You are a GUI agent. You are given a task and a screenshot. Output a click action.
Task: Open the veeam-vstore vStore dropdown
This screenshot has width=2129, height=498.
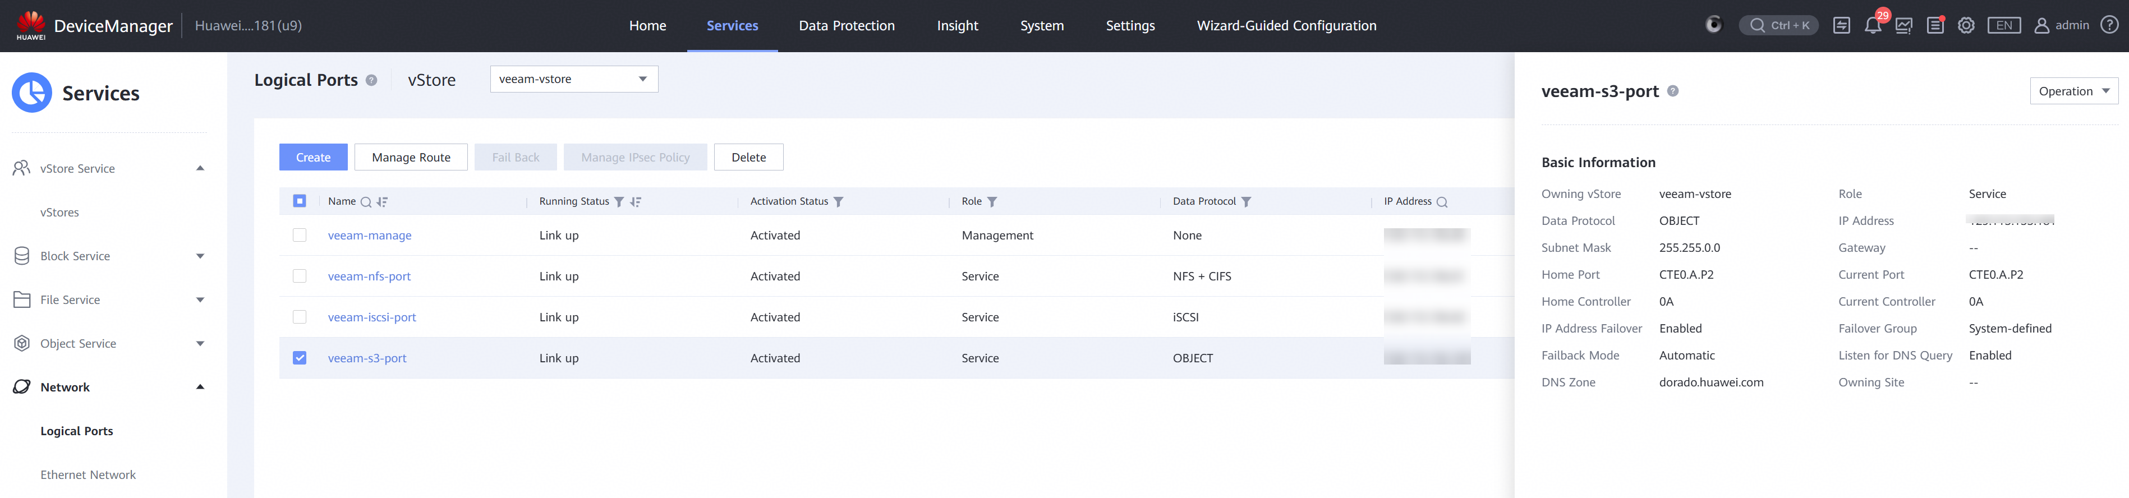(573, 79)
